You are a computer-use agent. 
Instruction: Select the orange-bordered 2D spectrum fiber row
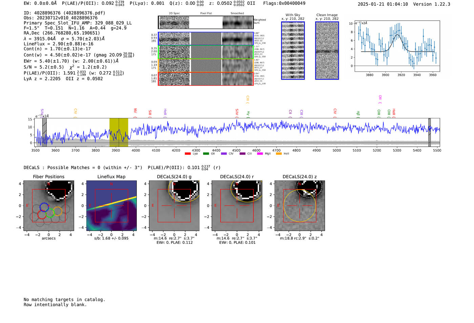(206, 65)
